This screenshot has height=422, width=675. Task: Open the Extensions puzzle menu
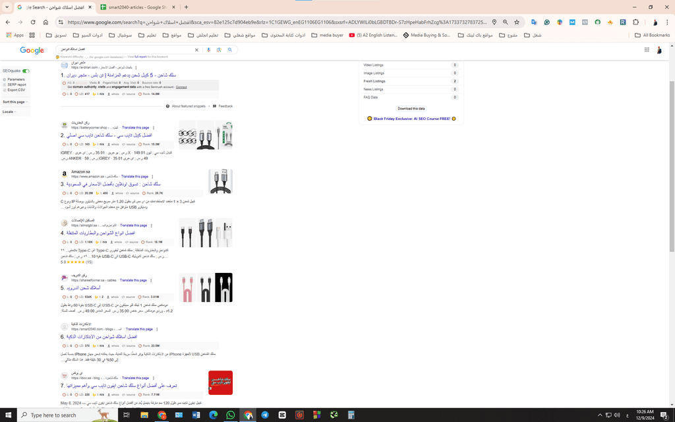tap(636, 22)
